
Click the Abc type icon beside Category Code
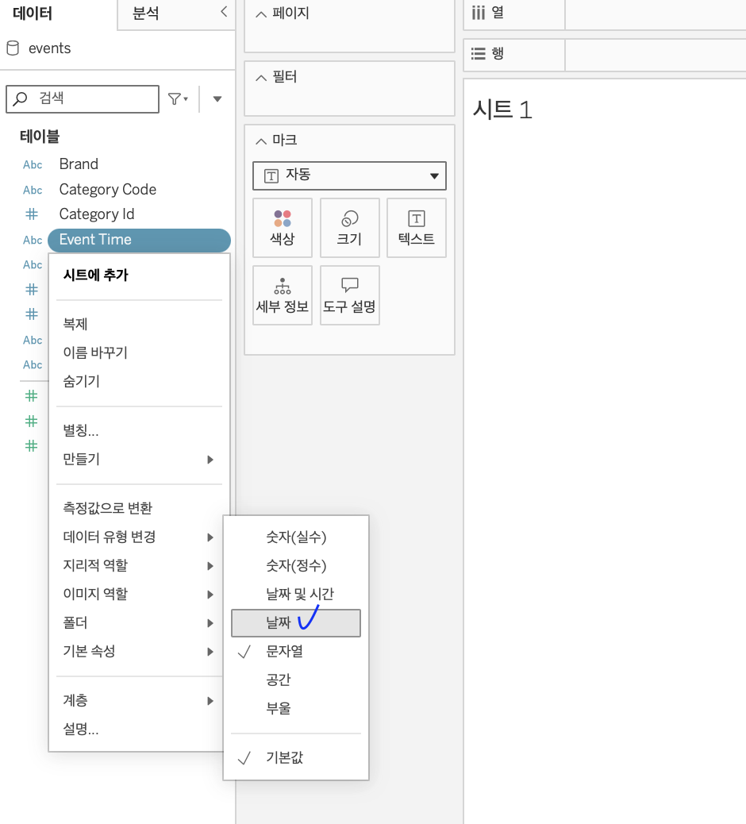[x=33, y=190]
